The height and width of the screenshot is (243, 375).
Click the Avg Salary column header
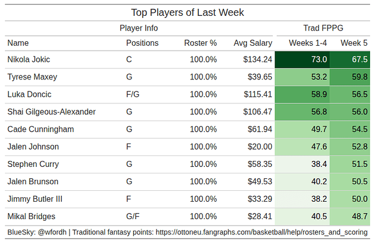(253, 43)
